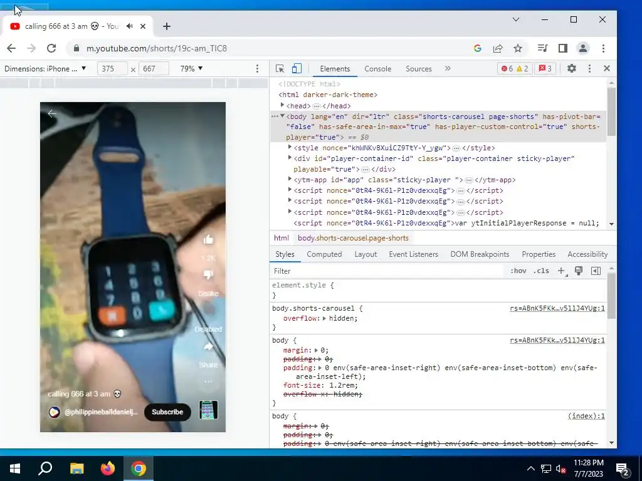Screen dimensions: 642x481
Task: Open the Event Listeners tab
Action: point(414,254)
